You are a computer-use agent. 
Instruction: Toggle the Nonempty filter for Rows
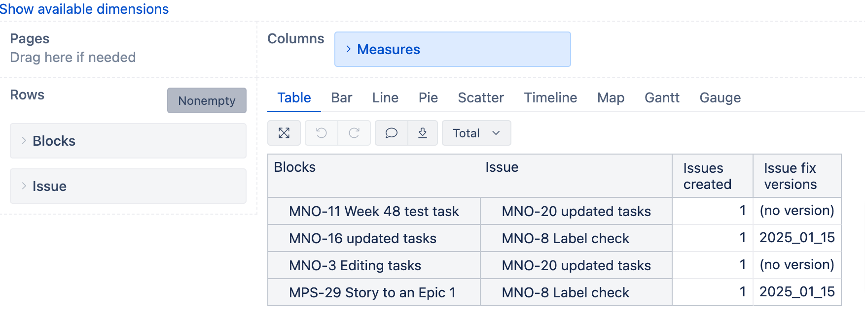pos(207,101)
